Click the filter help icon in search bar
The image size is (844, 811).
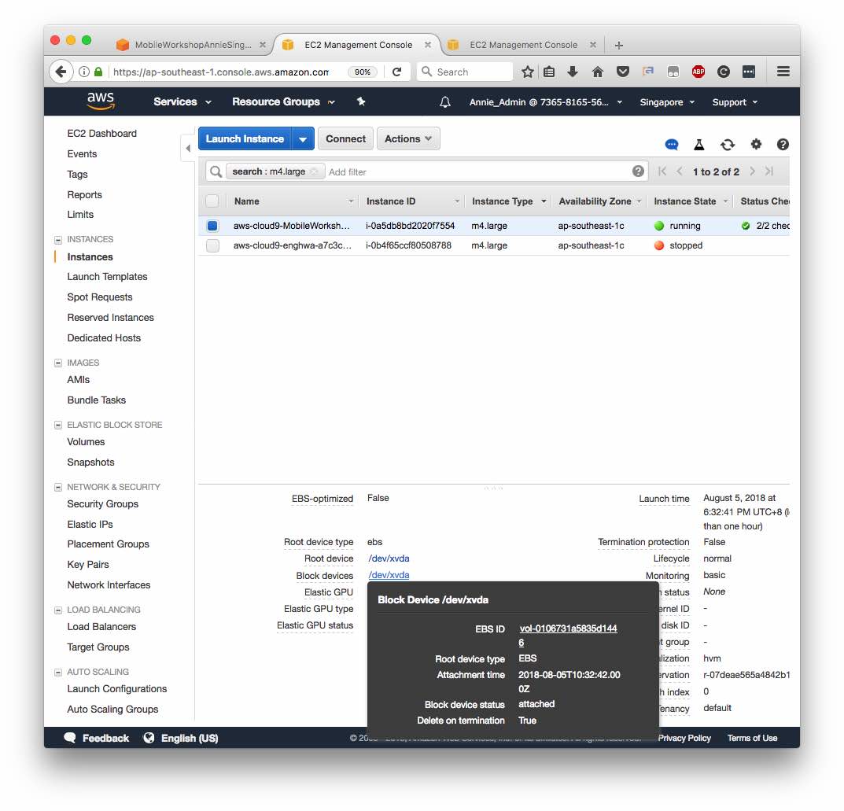638,171
